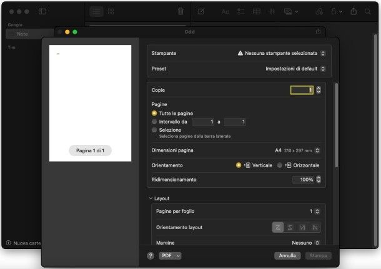The width and height of the screenshot is (381, 269).
Task: Click the table icon in toolbar
Action: 256,11
